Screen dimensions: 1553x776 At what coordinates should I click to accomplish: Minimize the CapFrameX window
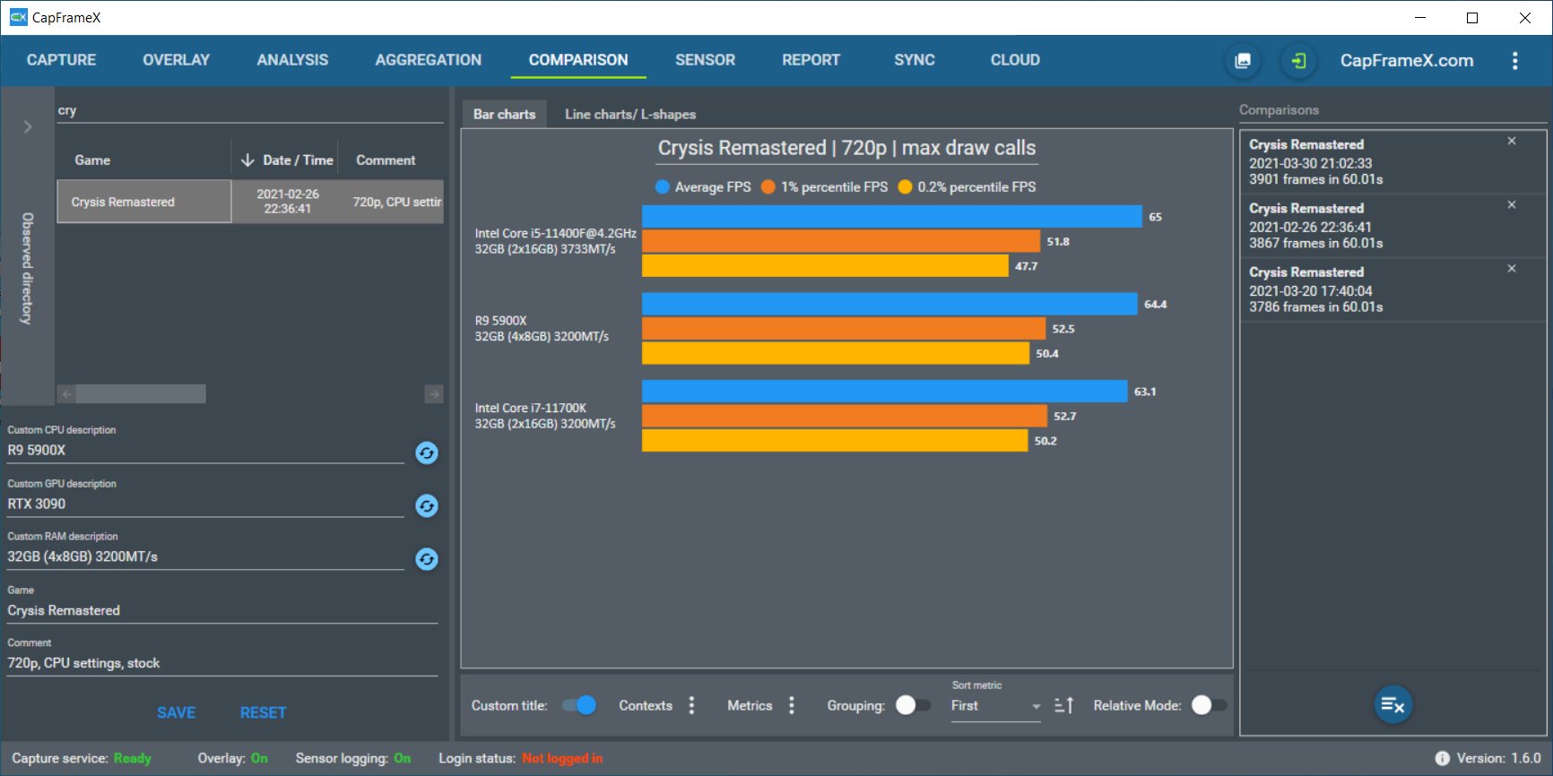(x=1420, y=17)
